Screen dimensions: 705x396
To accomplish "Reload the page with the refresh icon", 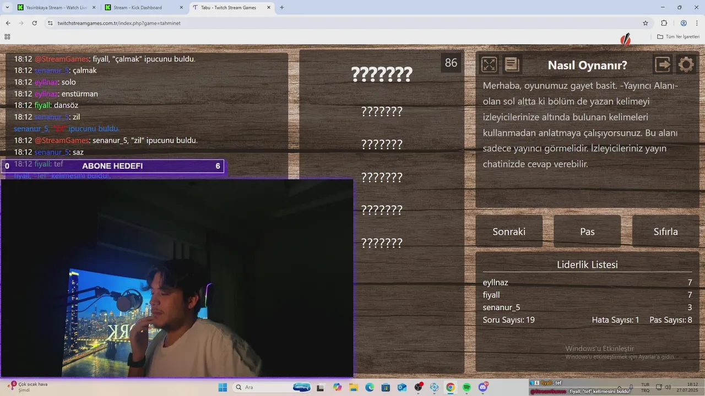I will pos(35,23).
